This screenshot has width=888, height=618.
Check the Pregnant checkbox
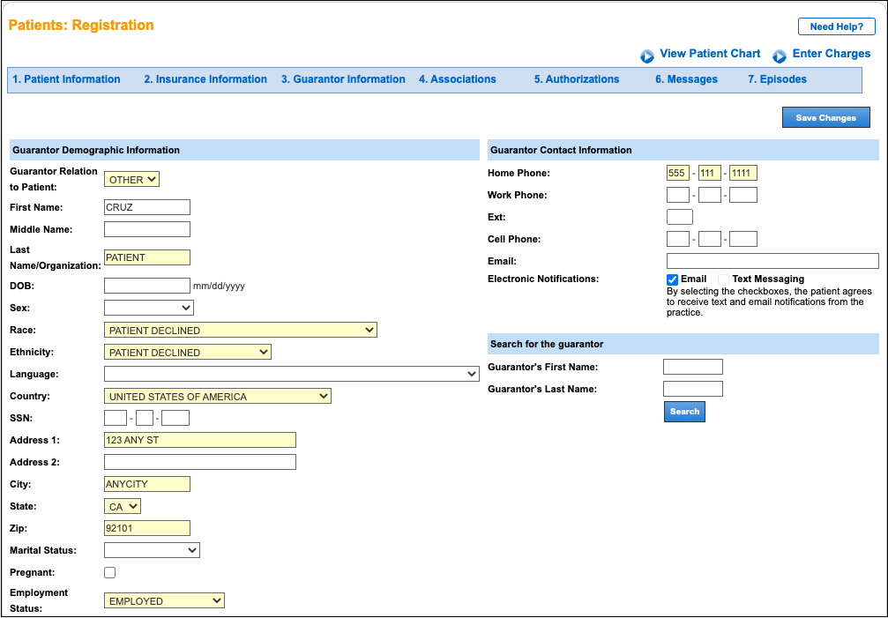[109, 572]
